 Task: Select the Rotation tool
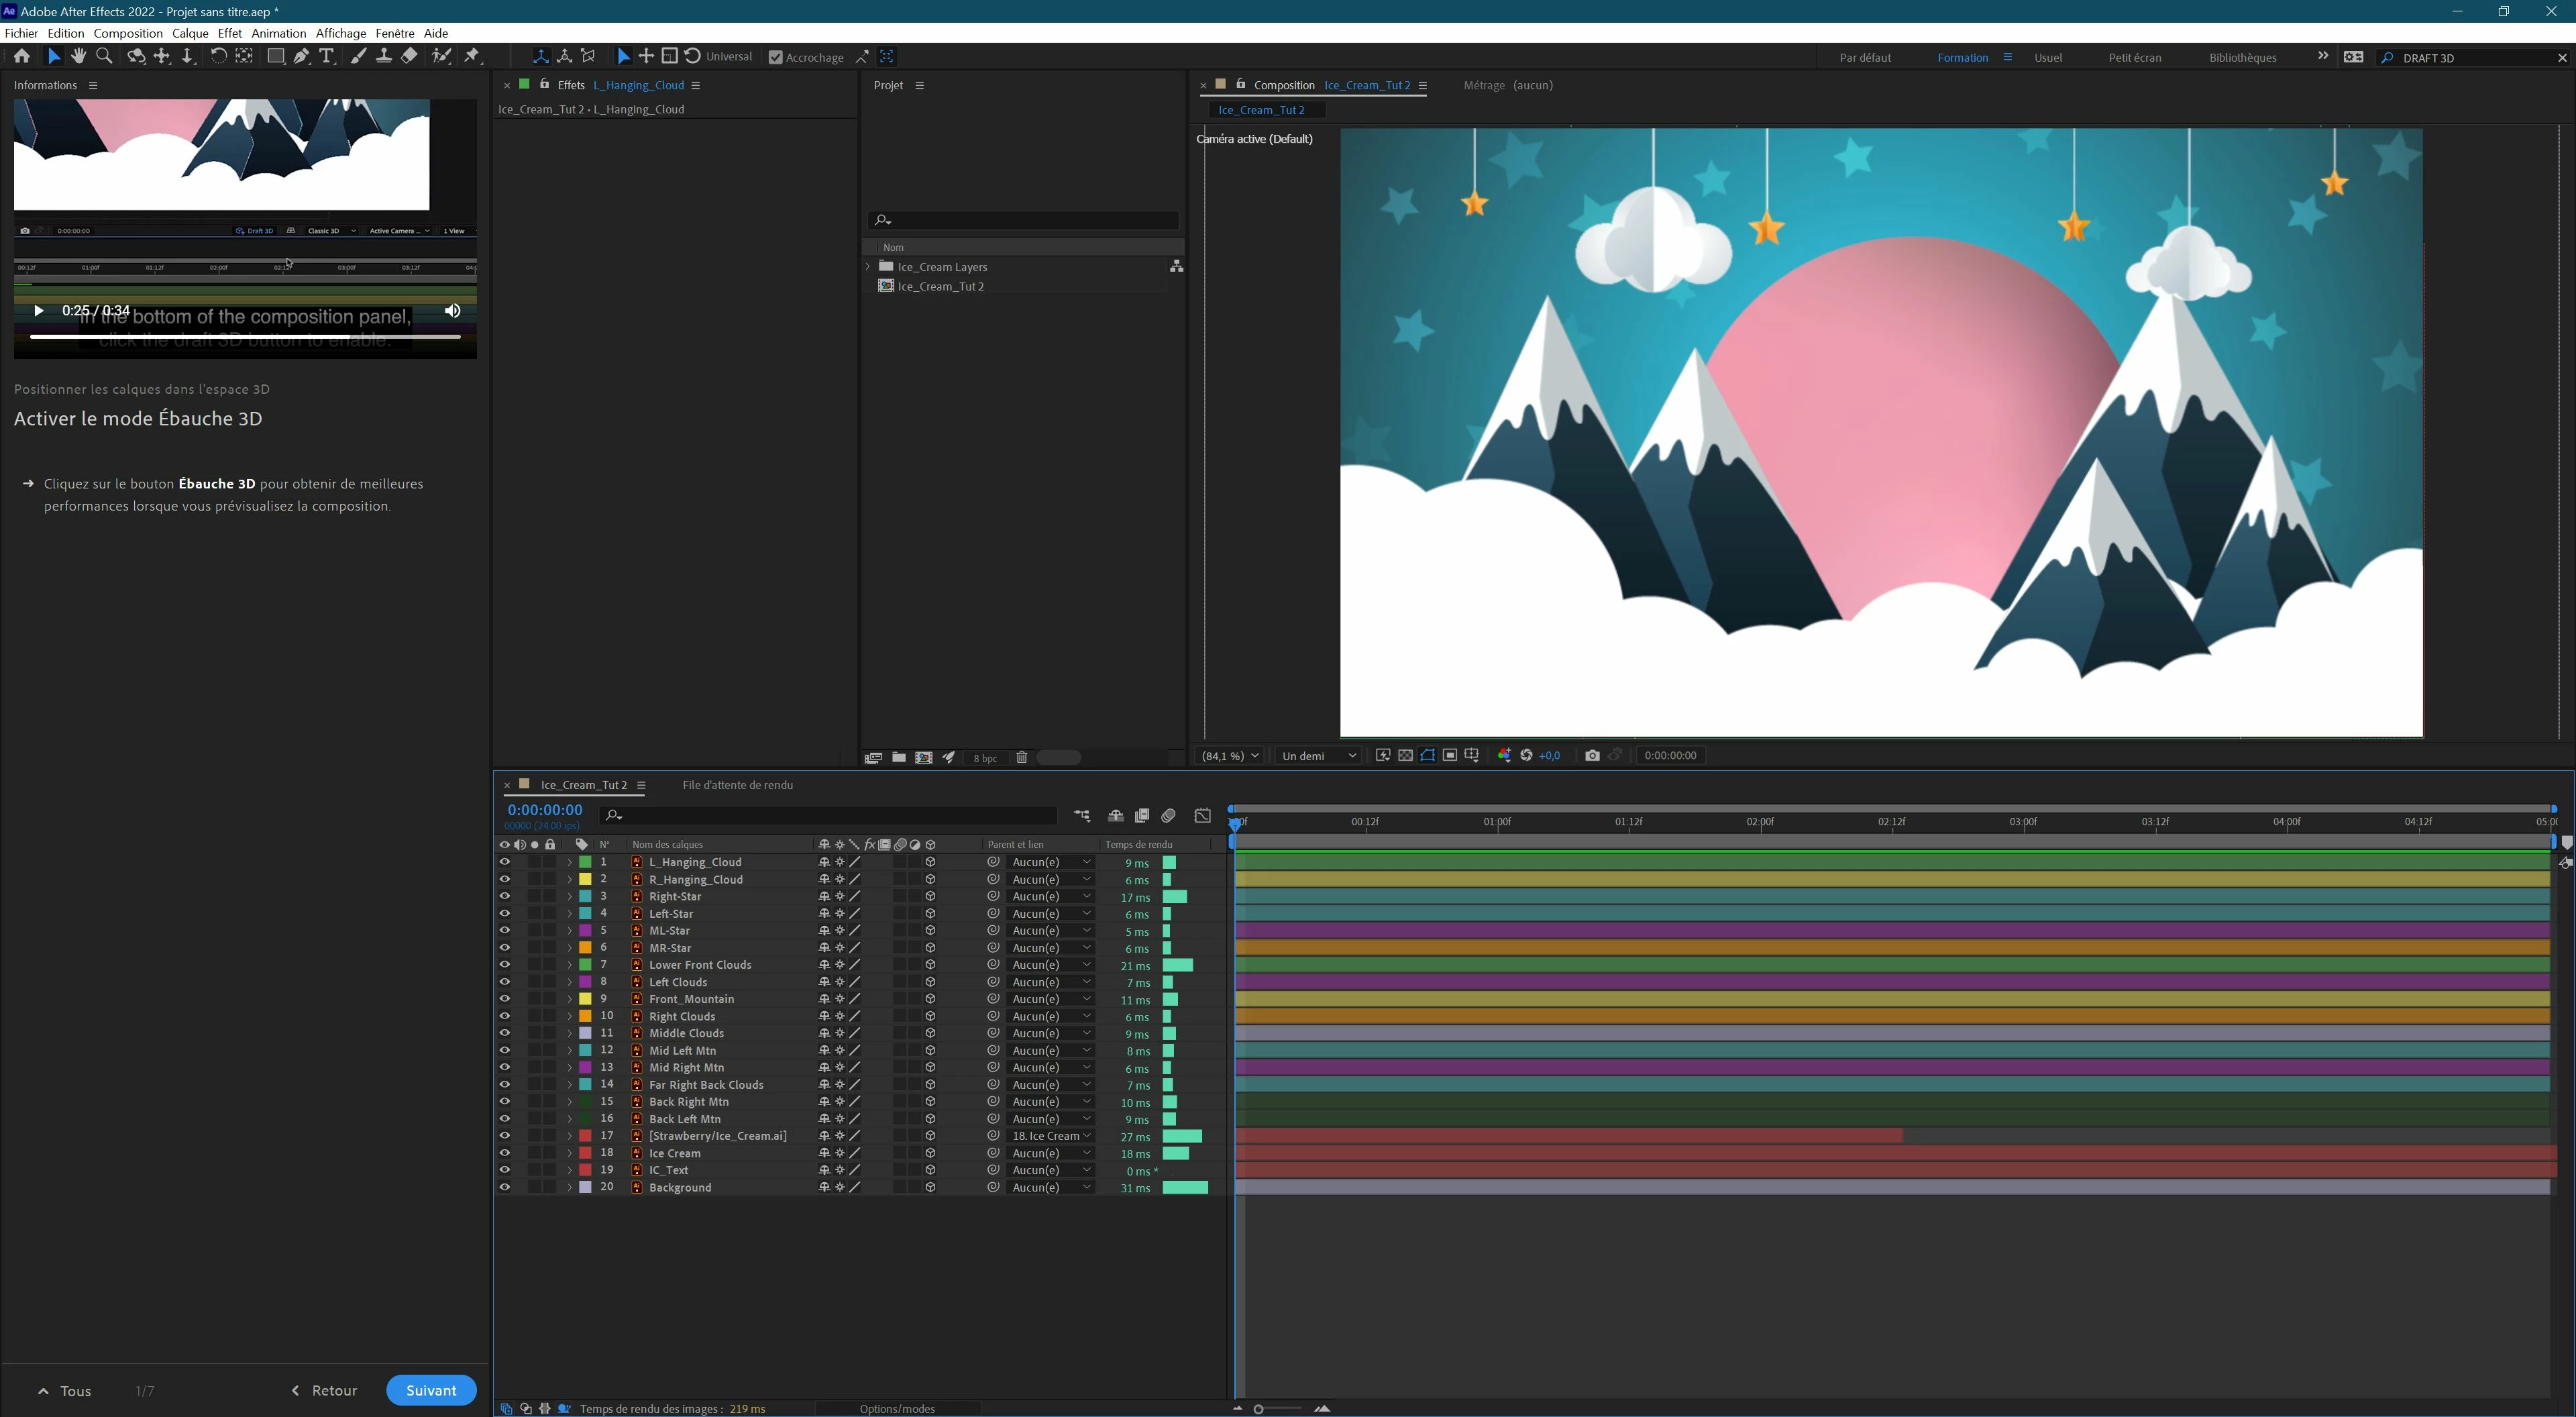pos(218,57)
